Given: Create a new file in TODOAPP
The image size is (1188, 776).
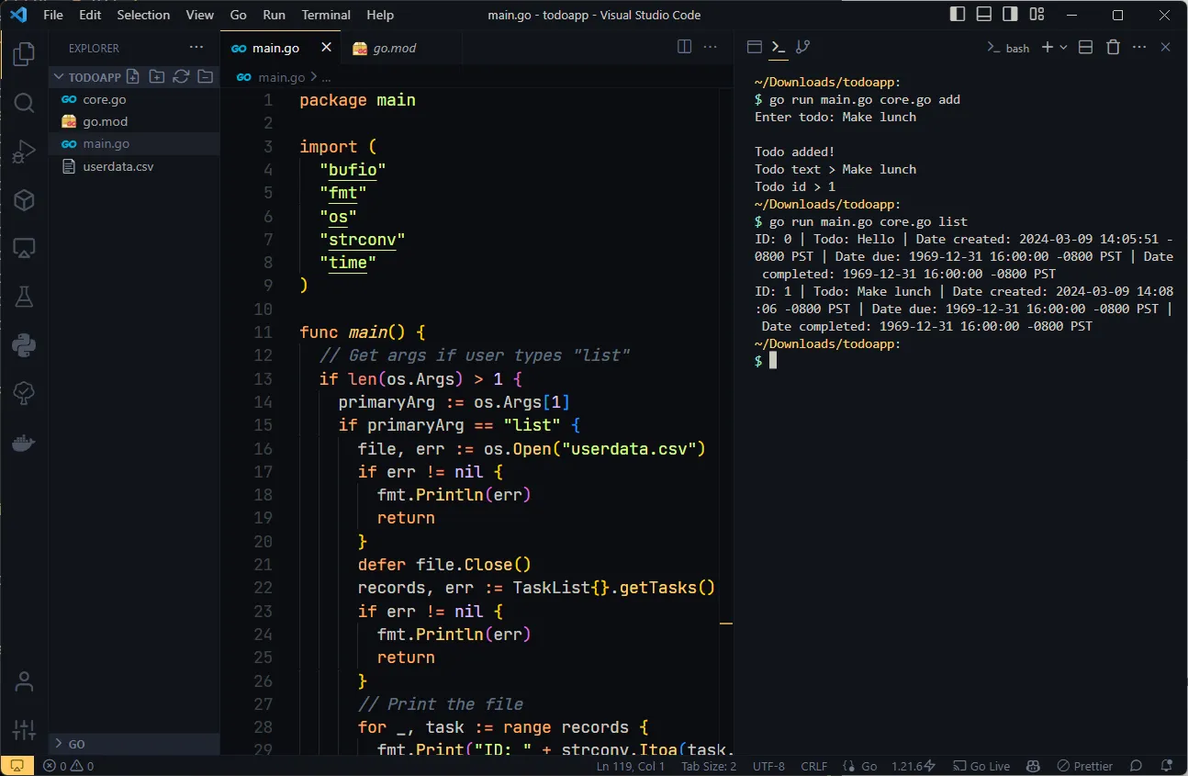Looking at the screenshot, I should (x=133, y=77).
